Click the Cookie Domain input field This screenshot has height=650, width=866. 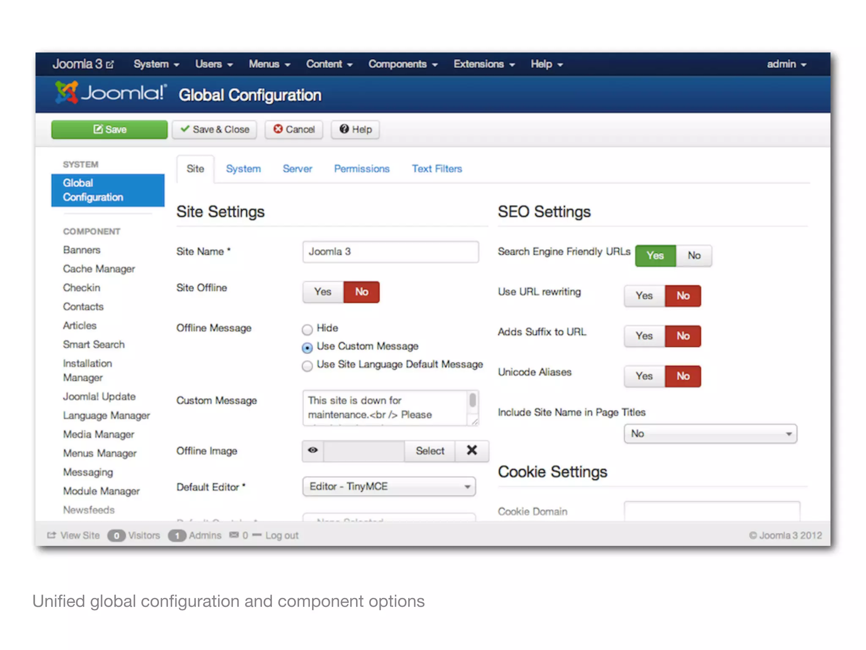pyautogui.click(x=712, y=511)
